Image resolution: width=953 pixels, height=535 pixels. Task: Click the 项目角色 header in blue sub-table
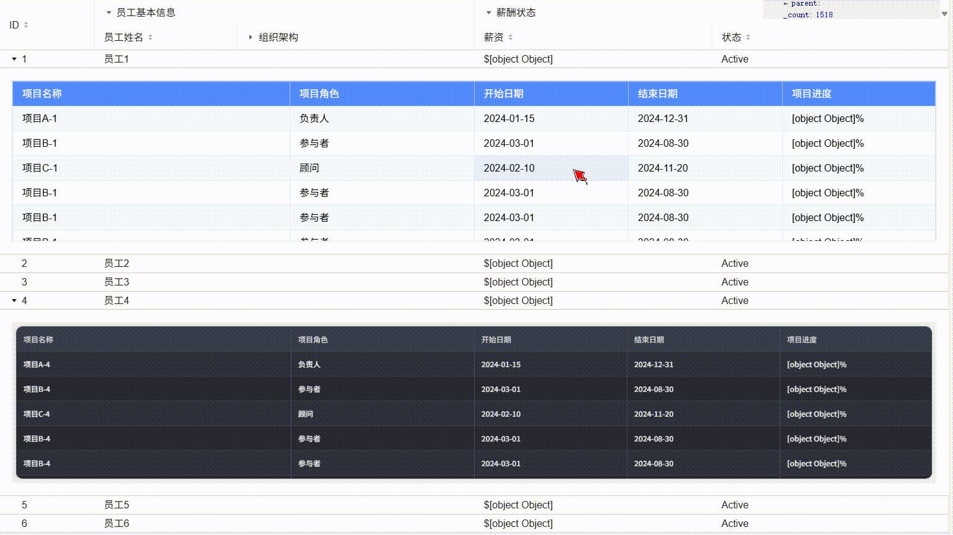[x=382, y=94]
